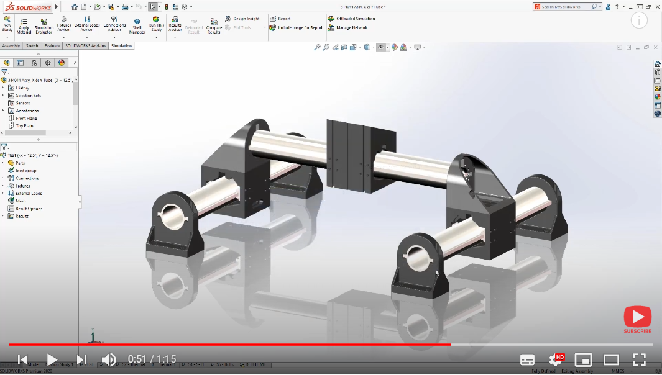
Task: Open the SOLIDWORKS Add-Ins tab
Action: [86, 45]
